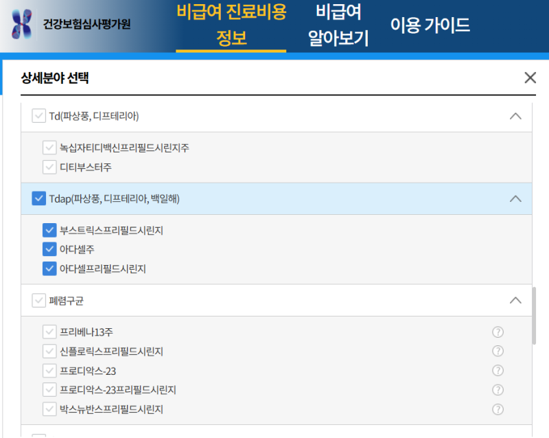Image resolution: width=549 pixels, height=438 pixels.
Task: Click the 프로디악스-23 label text
Action: [88, 371]
